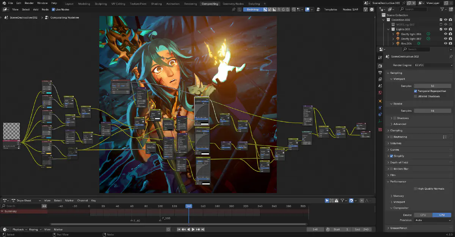
Task: Open the Render menu
Action: click(x=29, y=3)
